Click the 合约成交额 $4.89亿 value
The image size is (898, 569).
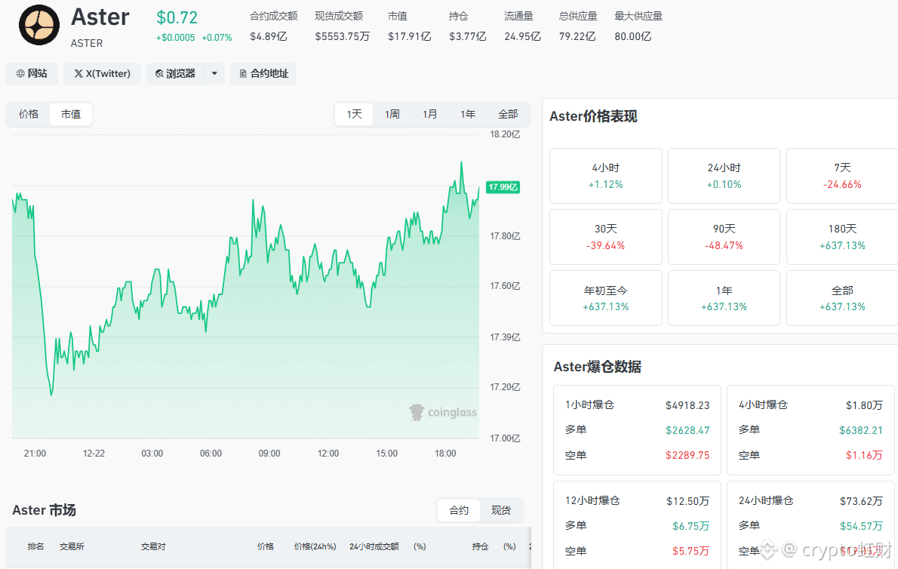click(x=268, y=37)
